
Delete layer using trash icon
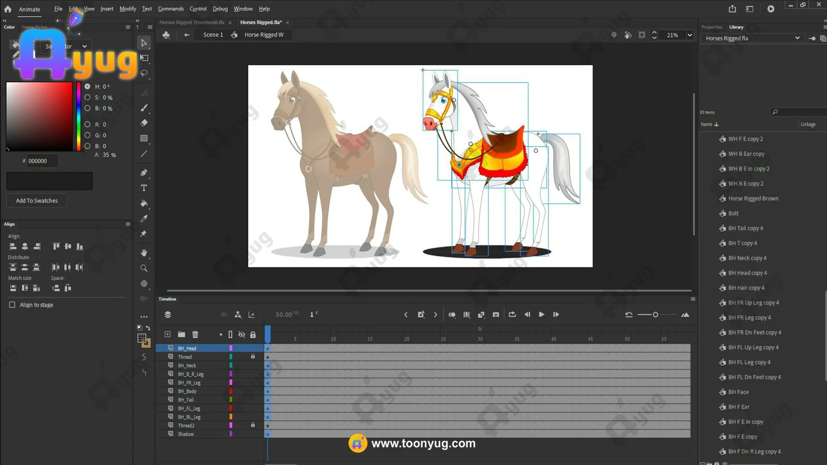[195, 335]
